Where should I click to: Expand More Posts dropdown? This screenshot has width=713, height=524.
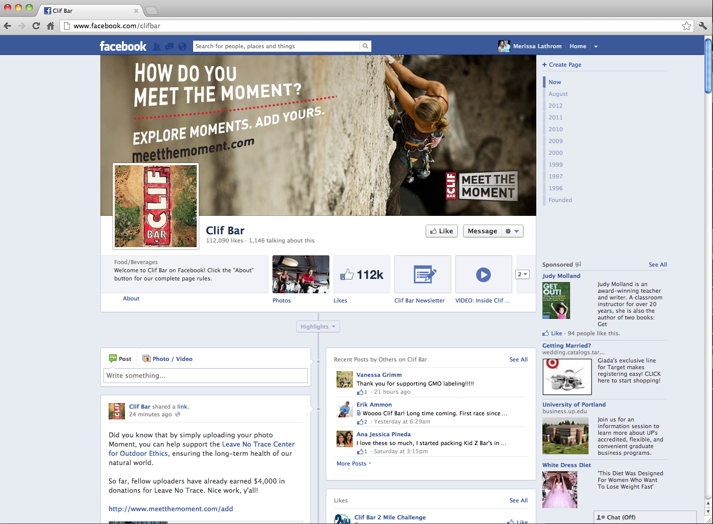pos(354,463)
